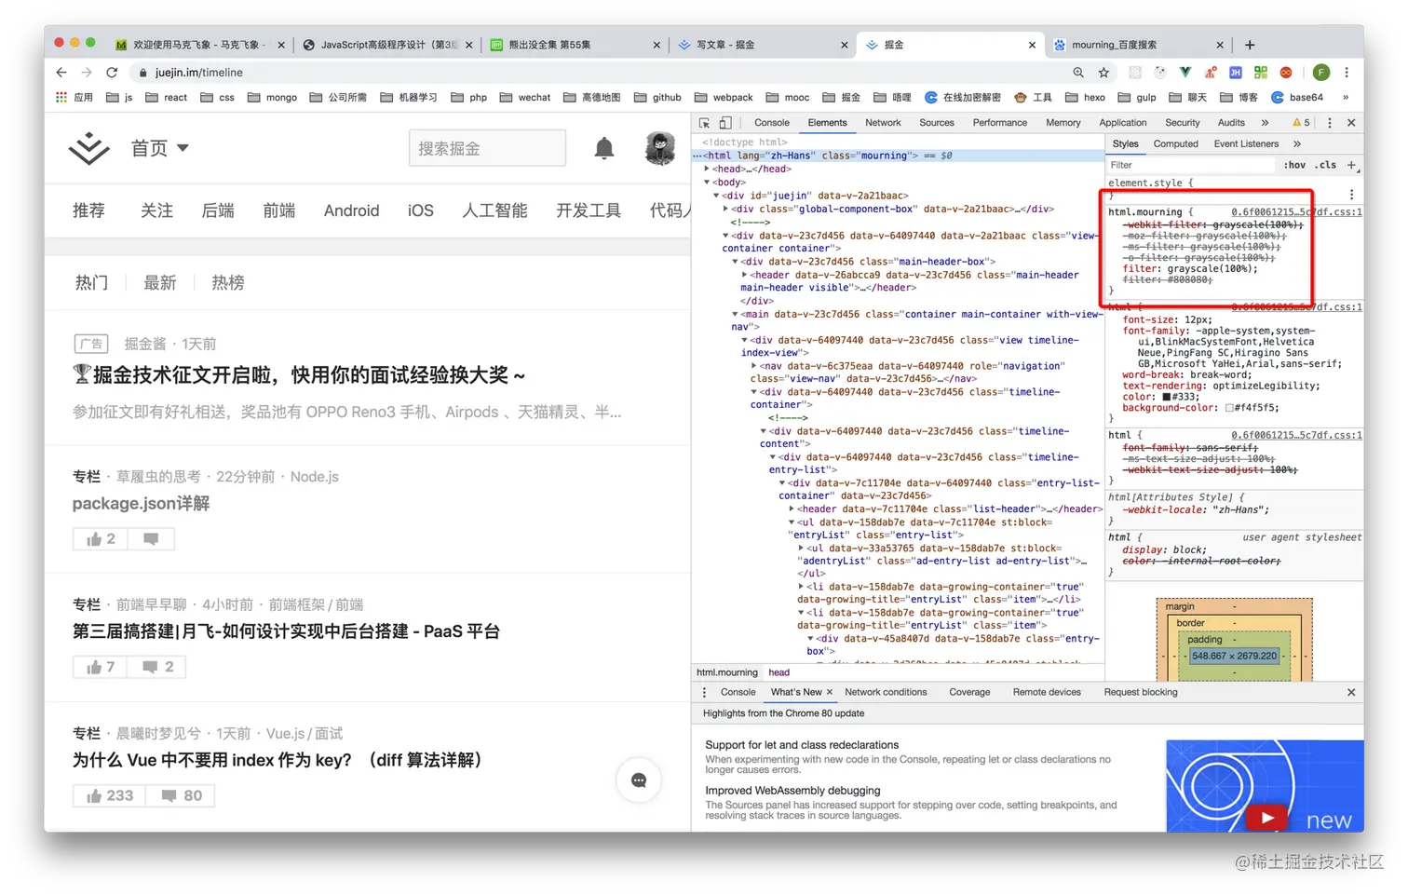This screenshot has height=895, width=1408.
Task: Open the zoom magnifier in address bar
Action: (x=1078, y=73)
